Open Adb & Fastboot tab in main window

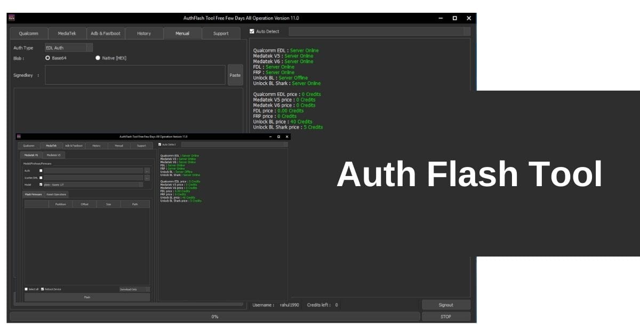[x=106, y=33]
